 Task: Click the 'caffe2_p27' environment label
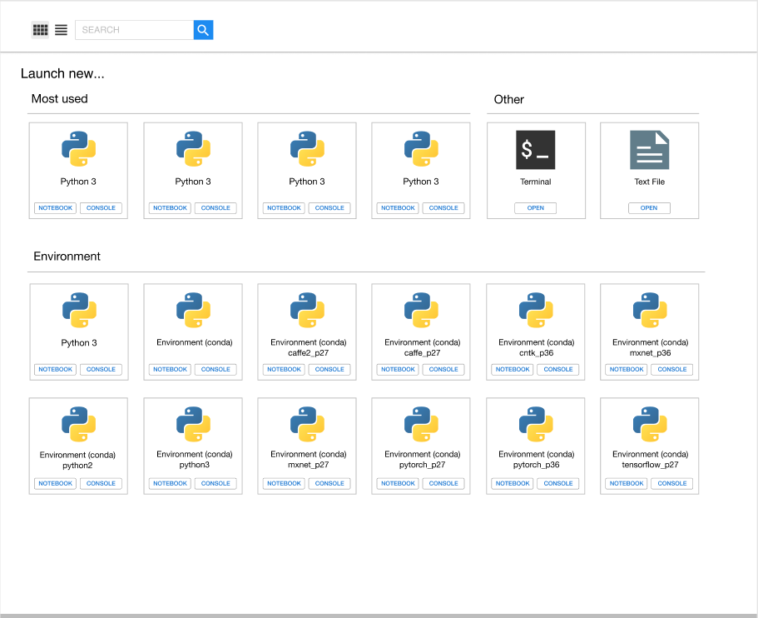click(x=309, y=353)
